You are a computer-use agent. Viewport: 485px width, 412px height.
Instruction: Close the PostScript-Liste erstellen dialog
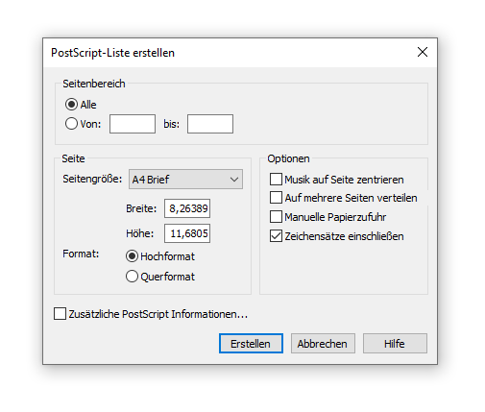(423, 52)
